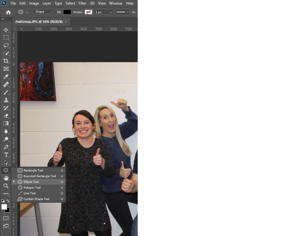
Task: Select the Crop tool
Action: (6, 61)
